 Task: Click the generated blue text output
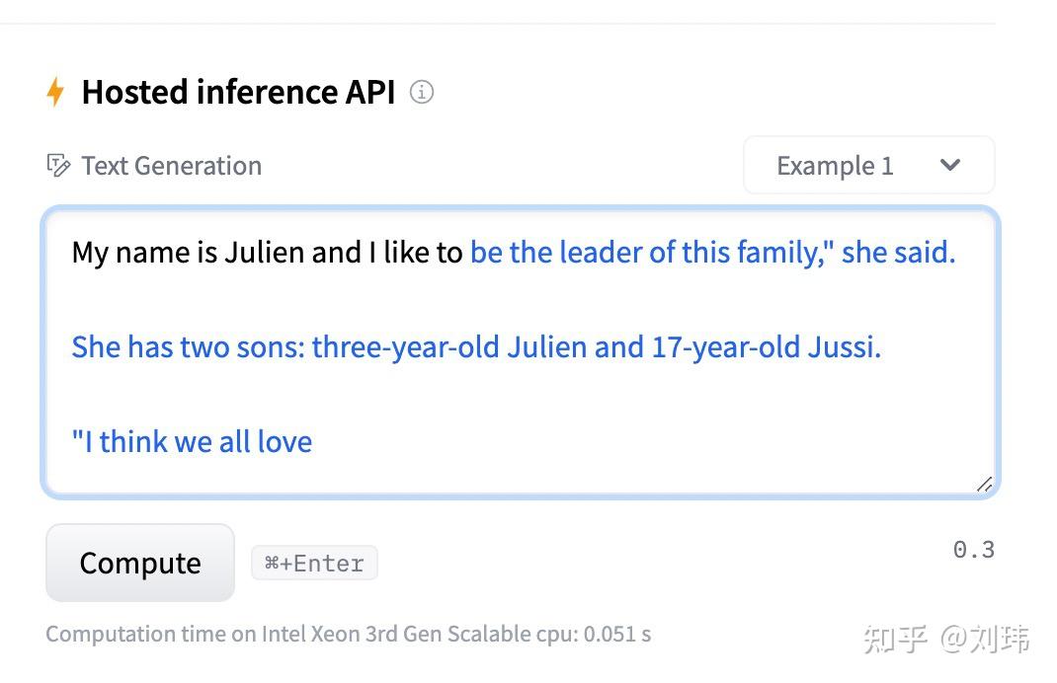pos(711,252)
